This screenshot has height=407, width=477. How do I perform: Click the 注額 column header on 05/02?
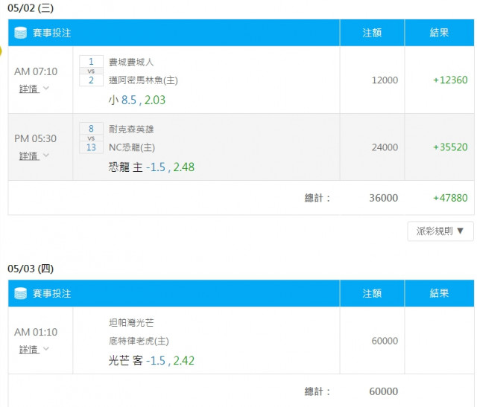point(372,33)
